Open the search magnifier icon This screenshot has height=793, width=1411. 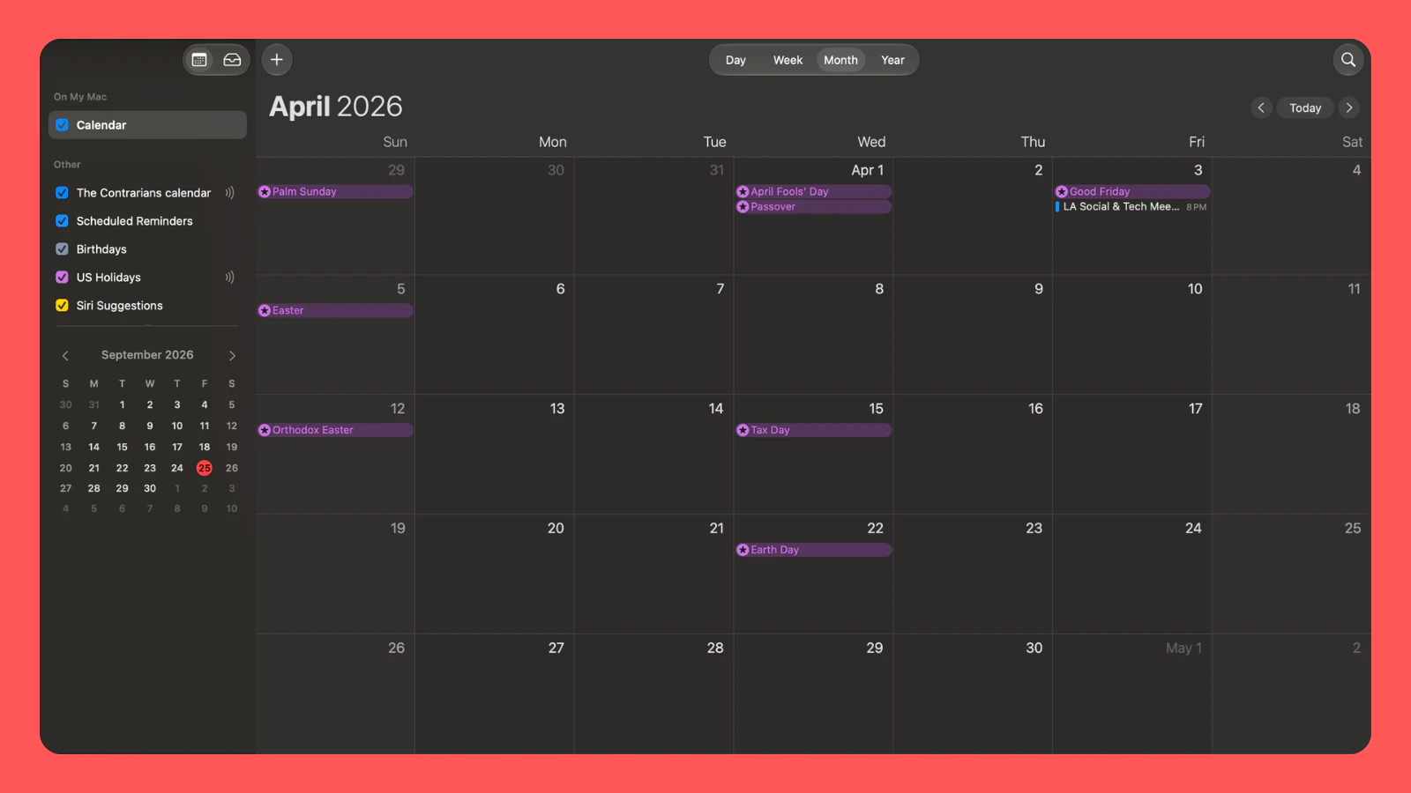1348,60
